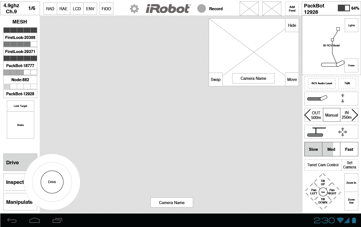Click the main feed Camera Name label
This screenshot has height=227, width=361.
coord(172,202)
